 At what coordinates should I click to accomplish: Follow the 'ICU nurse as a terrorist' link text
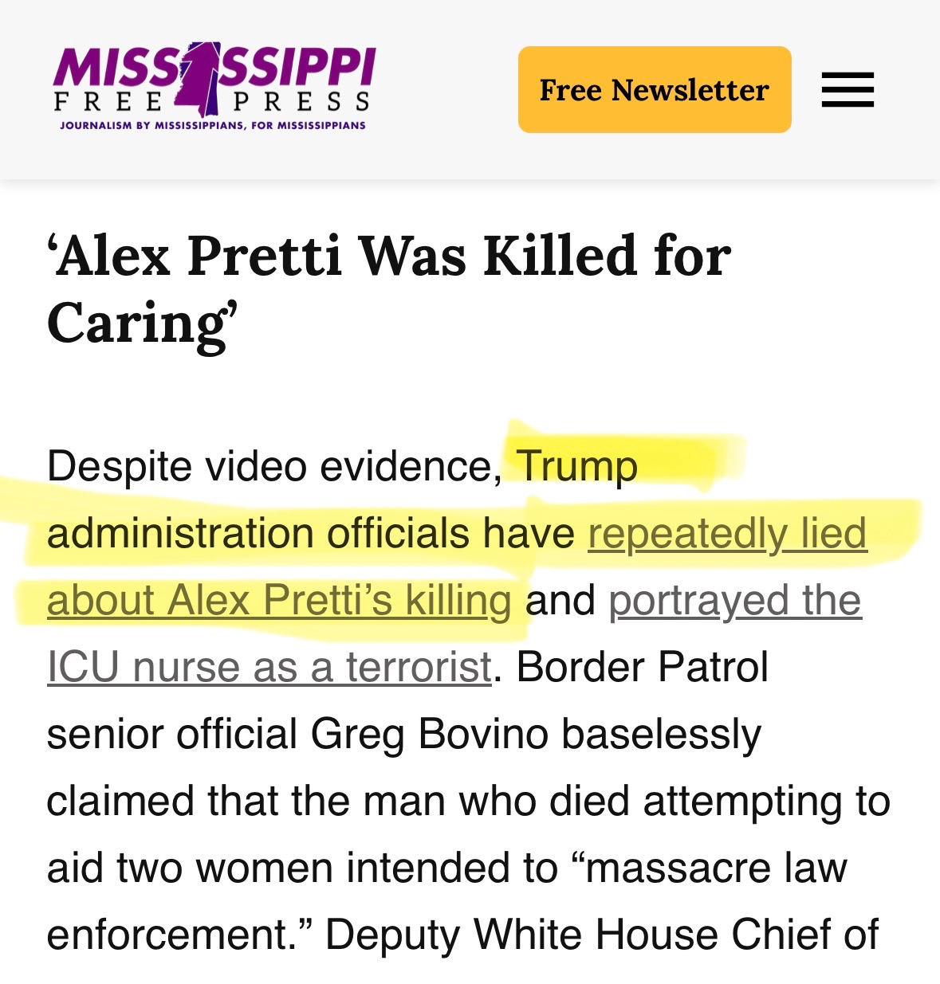point(269,667)
